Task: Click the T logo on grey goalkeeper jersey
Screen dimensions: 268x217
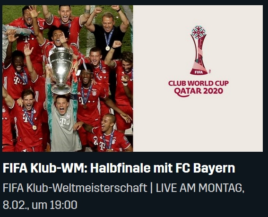Action: coord(62,122)
